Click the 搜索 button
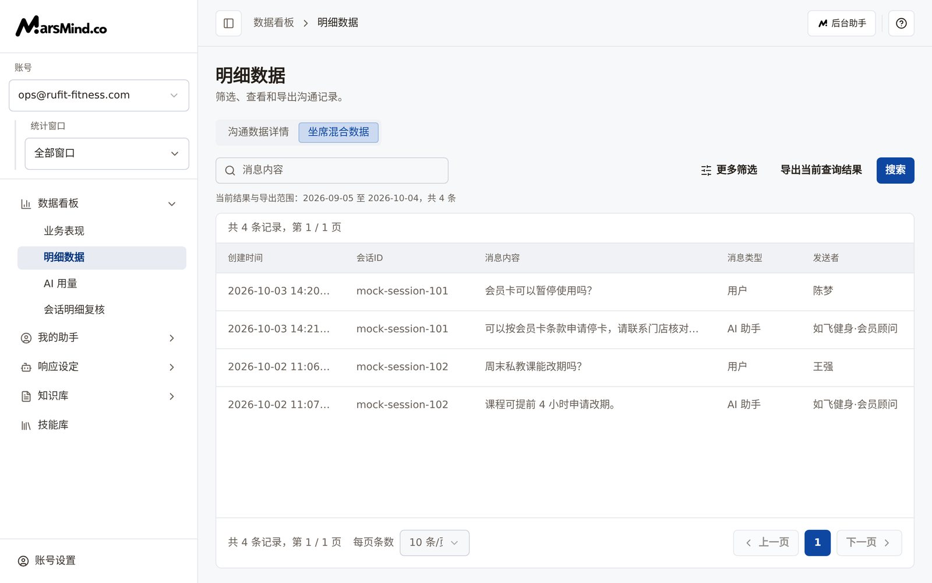This screenshot has width=932, height=583. coord(895,170)
